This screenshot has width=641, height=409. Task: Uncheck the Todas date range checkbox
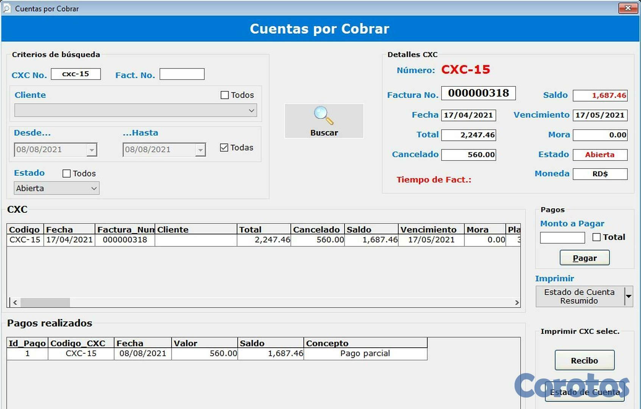(224, 147)
